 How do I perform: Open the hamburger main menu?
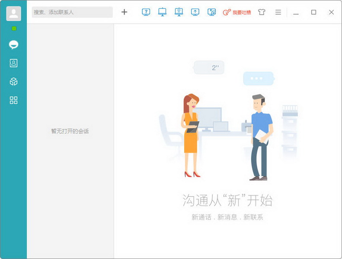278,12
